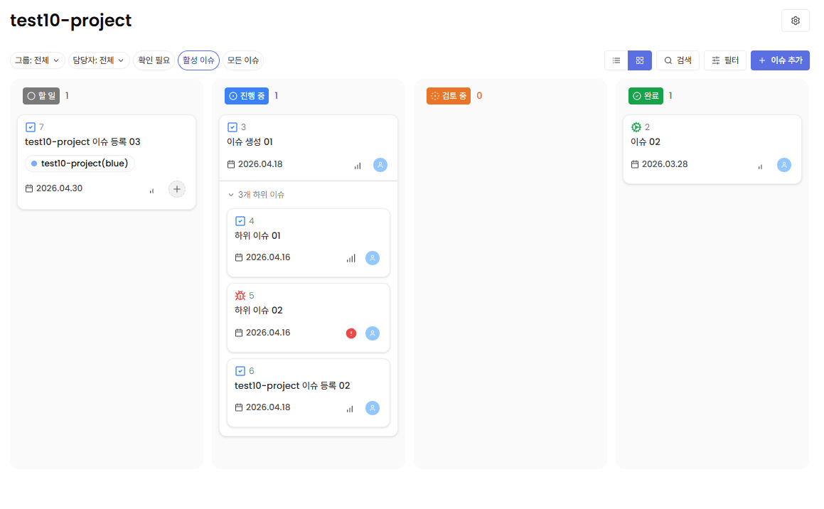Collapse the 3개 하위 이슈 section
The width and height of the screenshot is (824, 509).
257,194
